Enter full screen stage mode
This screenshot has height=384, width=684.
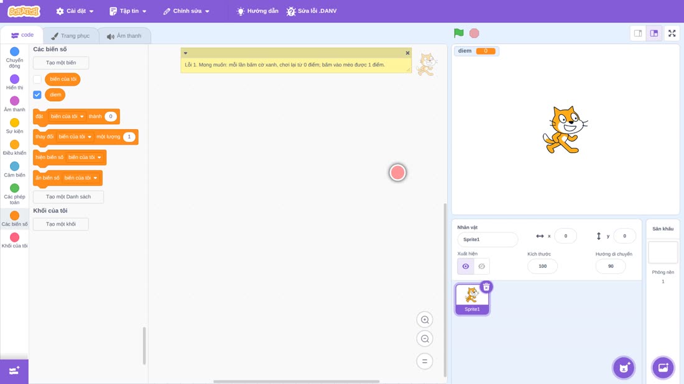click(x=672, y=33)
